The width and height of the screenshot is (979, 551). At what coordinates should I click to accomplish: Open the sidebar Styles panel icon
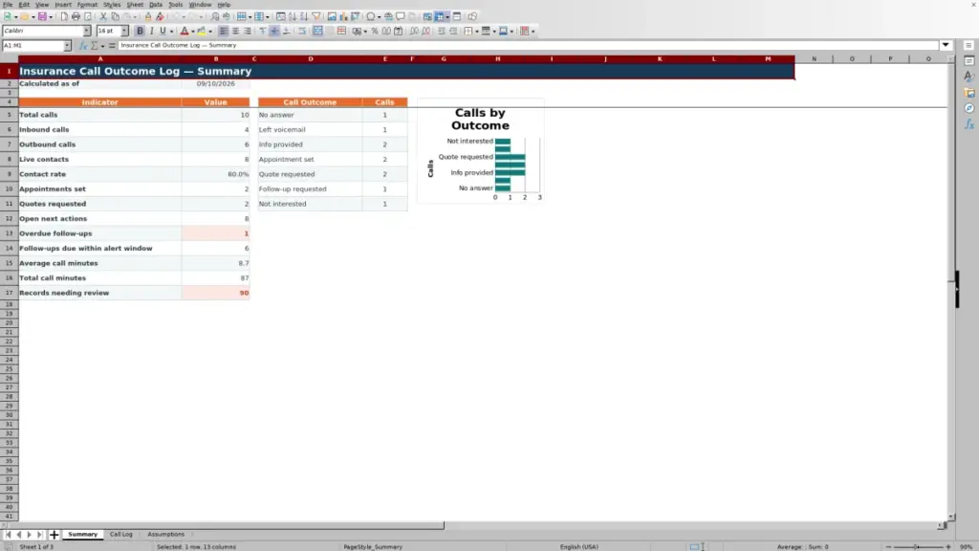click(969, 77)
